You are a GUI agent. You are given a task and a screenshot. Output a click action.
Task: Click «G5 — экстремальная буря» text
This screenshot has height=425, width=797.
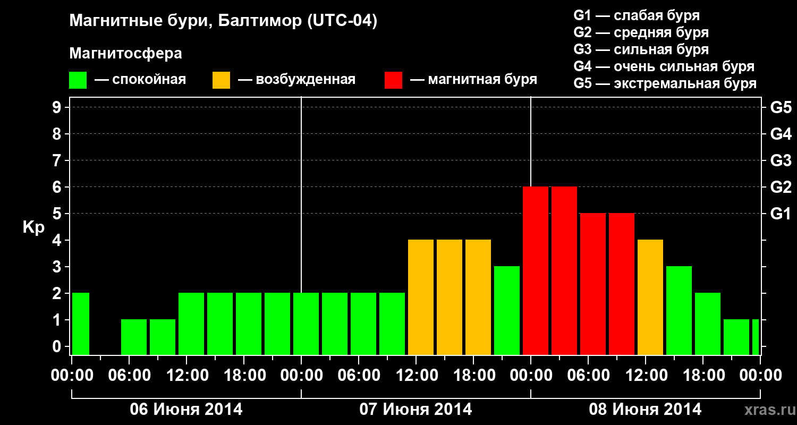(665, 83)
